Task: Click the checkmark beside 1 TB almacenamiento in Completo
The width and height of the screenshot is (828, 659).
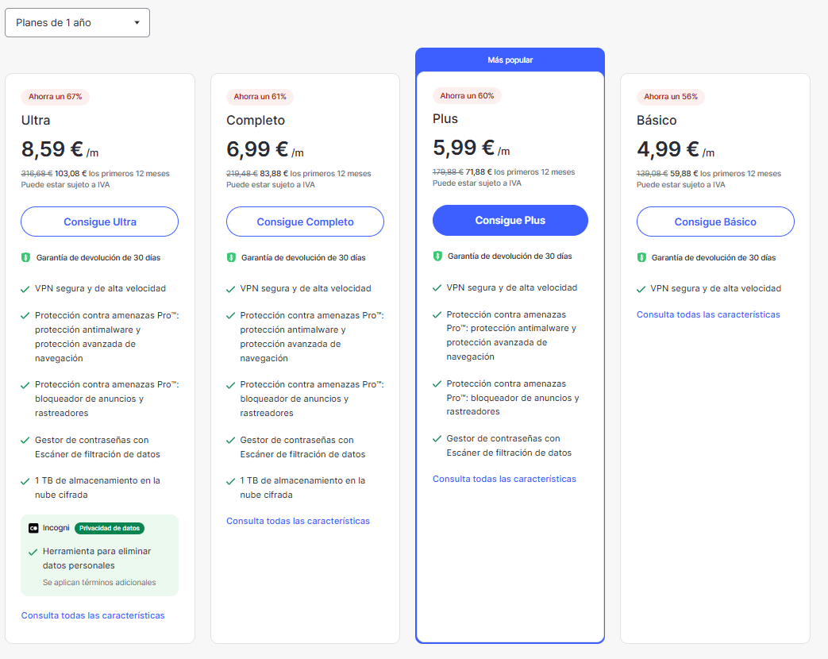Action: pos(231,482)
